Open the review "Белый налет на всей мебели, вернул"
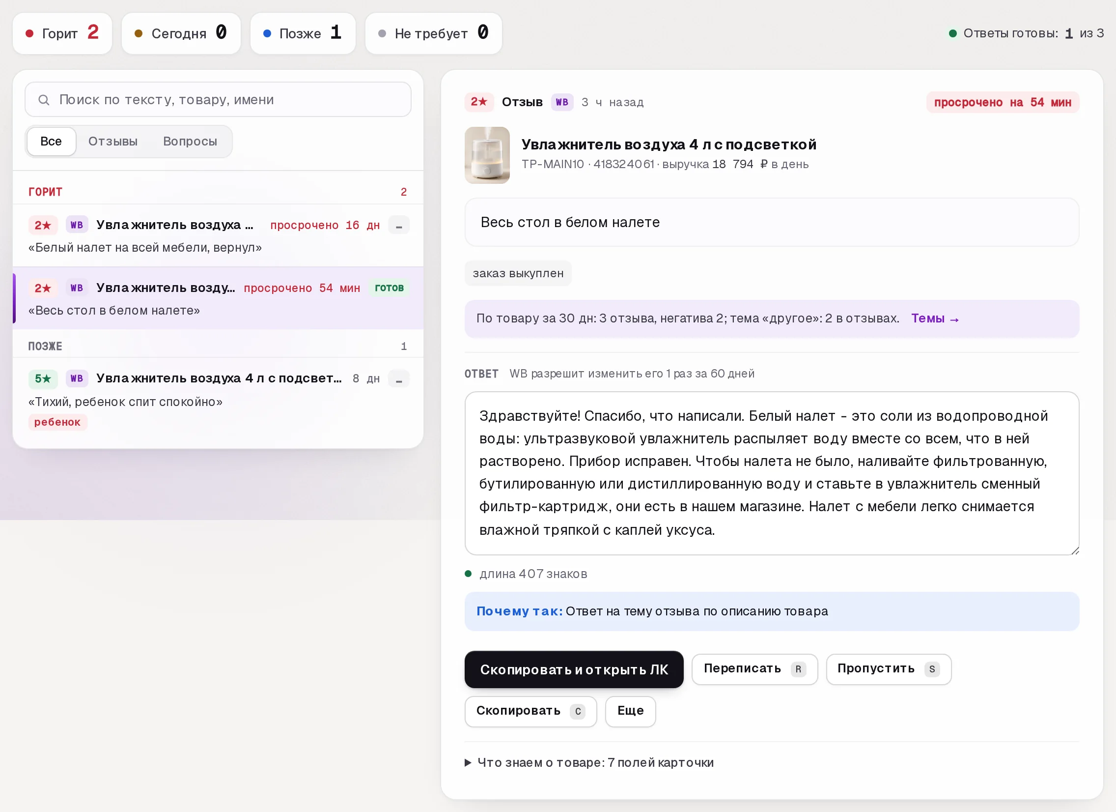1116x812 pixels. coord(218,236)
